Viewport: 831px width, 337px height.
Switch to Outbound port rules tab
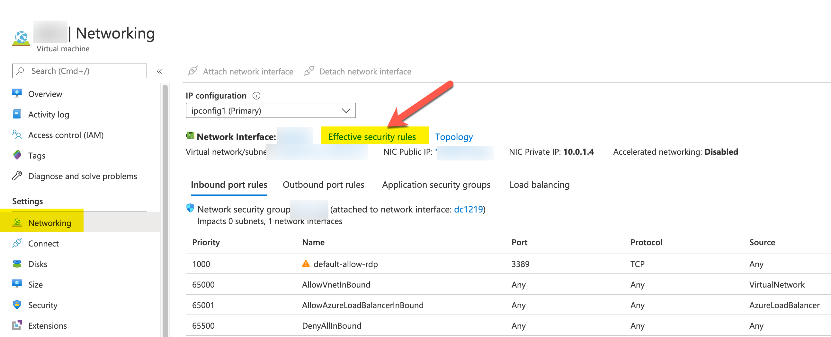click(x=323, y=185)
